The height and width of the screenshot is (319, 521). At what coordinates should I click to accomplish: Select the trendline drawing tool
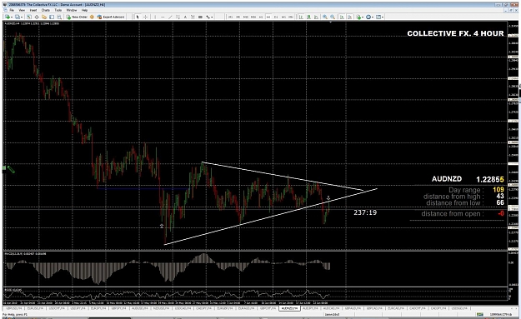click(170, 17)
